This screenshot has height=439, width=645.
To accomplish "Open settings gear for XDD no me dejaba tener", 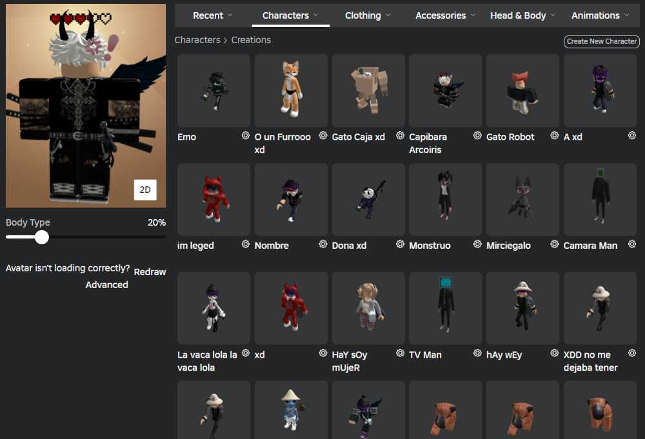I will pos(632,353).
